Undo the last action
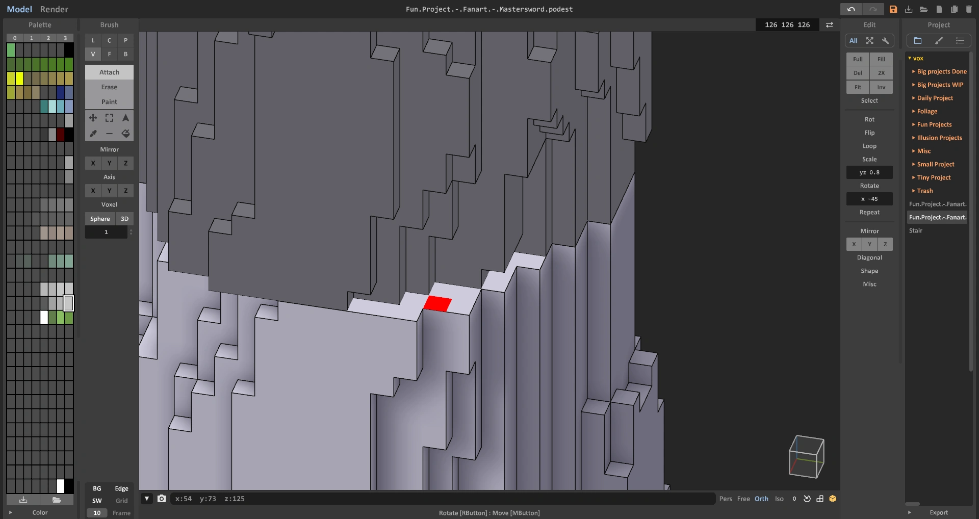 pos(851,9)
